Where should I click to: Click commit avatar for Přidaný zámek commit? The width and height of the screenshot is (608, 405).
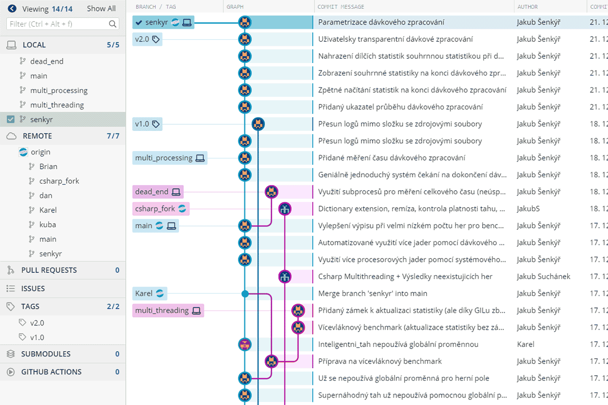(x=298, y=310)
